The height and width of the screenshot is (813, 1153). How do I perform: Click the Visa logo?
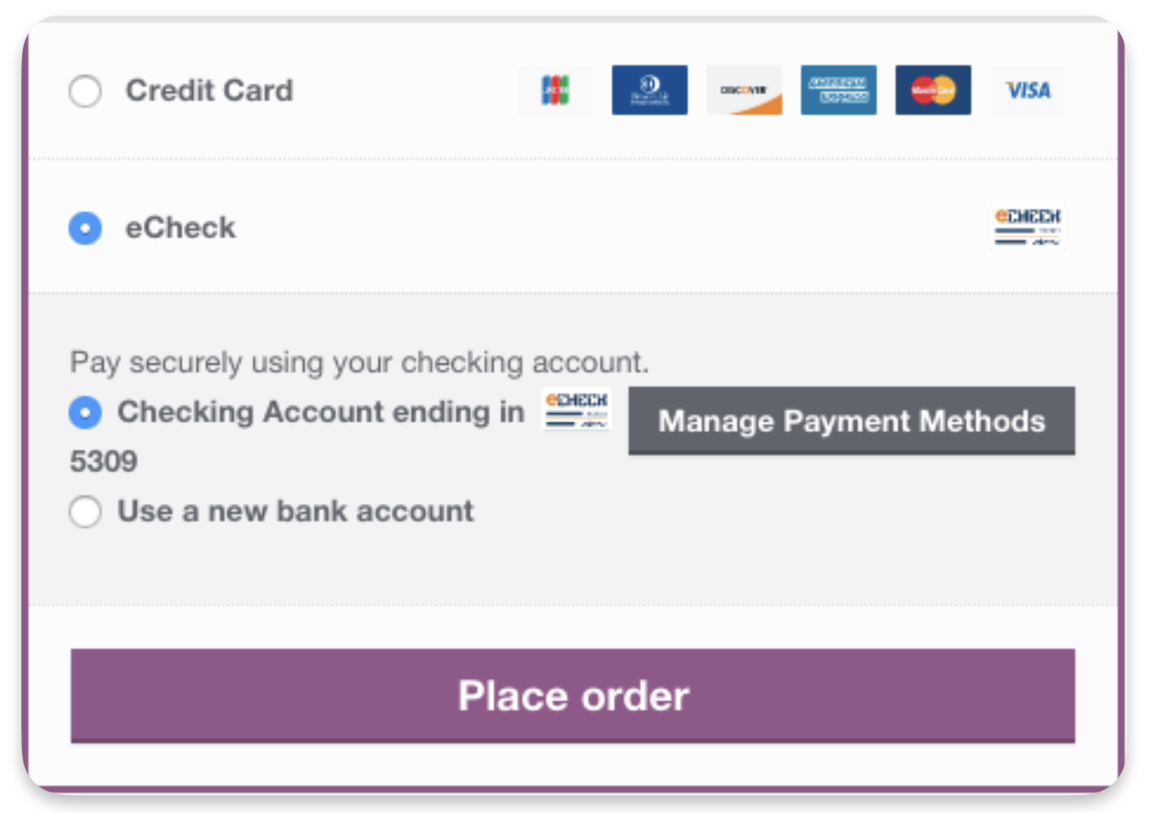tap(1027, 90)
